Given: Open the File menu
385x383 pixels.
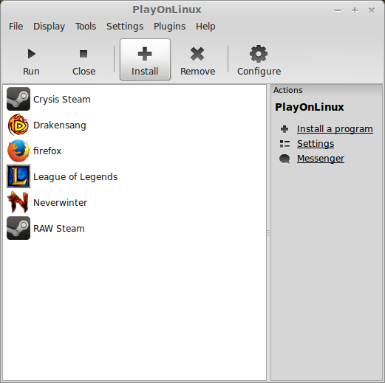Looking at the screenshot, I should (x=16, y=27).
